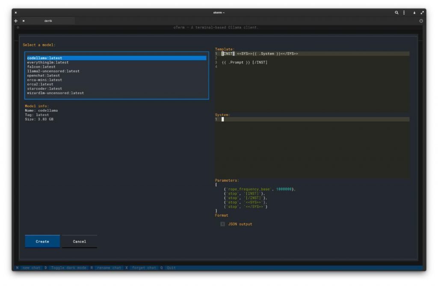
Task: Click the Create button
Action: coord(41,241)
